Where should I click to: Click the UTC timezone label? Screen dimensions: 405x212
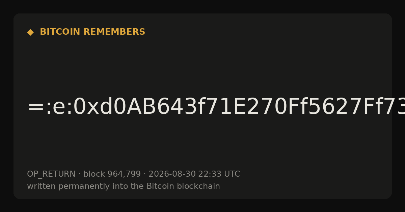(x=232, y=174)
